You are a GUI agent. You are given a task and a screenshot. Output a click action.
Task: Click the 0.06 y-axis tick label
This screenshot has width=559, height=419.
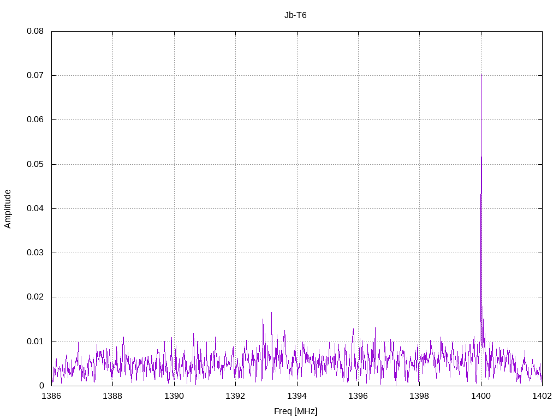click(35, 119)
